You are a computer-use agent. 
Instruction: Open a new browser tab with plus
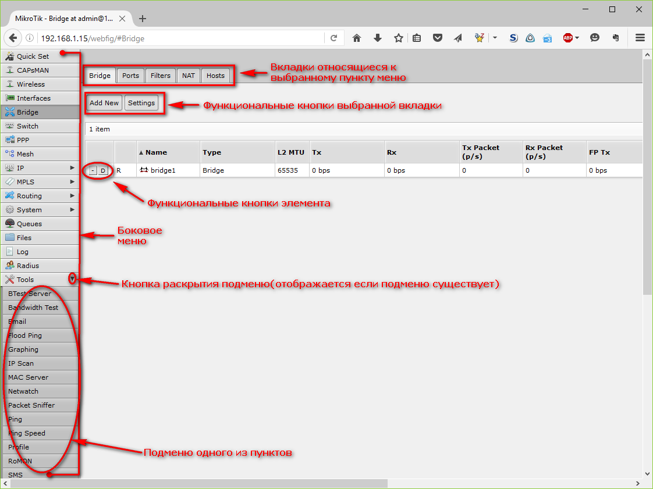(x=143, y=19)
